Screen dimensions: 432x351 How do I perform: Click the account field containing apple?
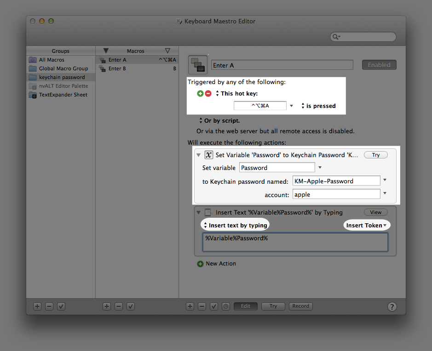click(336, 194)
